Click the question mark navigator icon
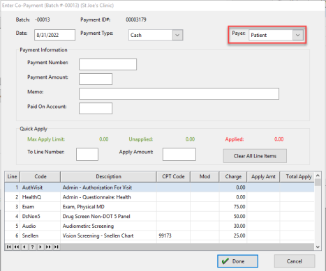The width and height of the screenshot is (326, 271). coord(32,247)
